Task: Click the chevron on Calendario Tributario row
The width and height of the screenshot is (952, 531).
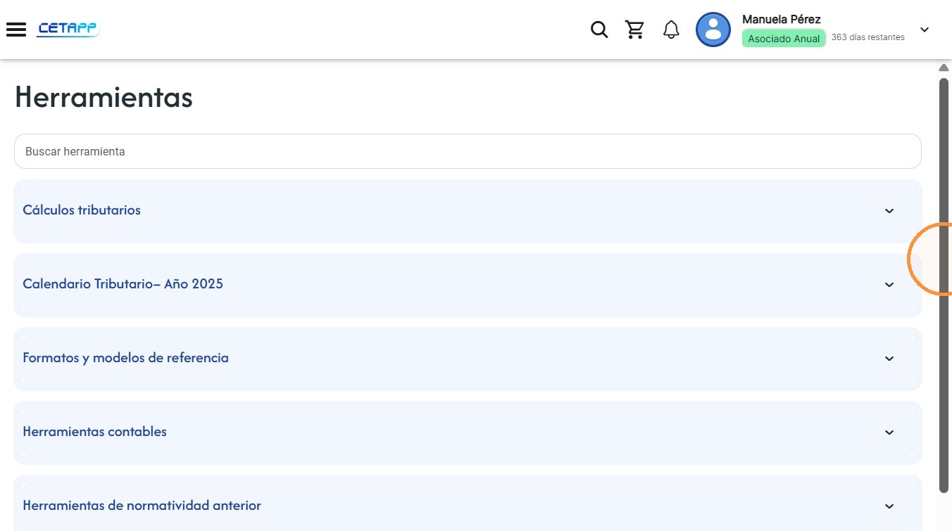Action: click(x=889, y=285)
